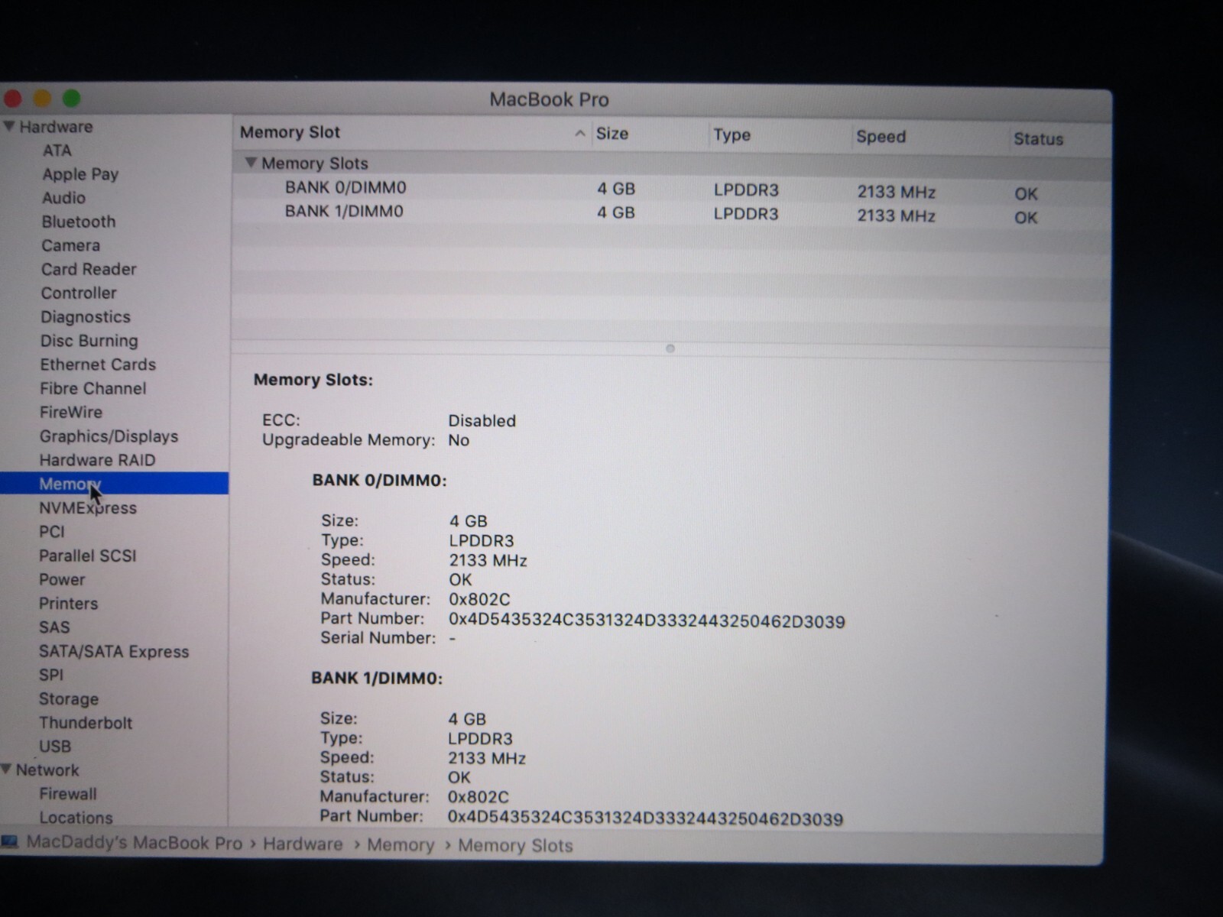Viewport: 1223px width, 917px height.
Task: Open Power section
Action: point(62,579)
